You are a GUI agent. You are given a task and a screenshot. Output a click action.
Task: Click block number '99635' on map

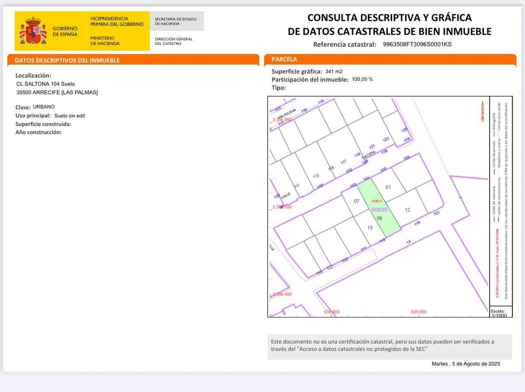(379, 210)
